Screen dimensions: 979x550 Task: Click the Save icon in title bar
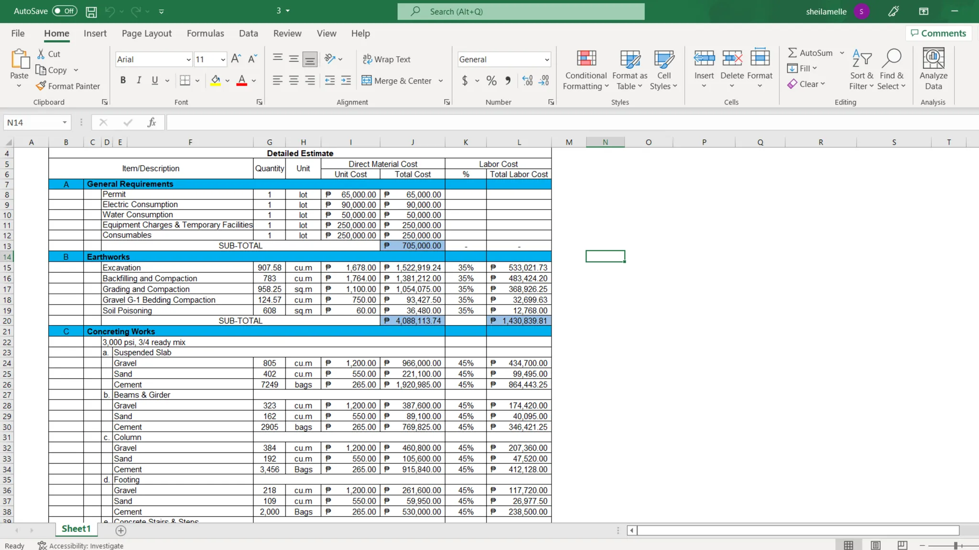tap(91, 11)
